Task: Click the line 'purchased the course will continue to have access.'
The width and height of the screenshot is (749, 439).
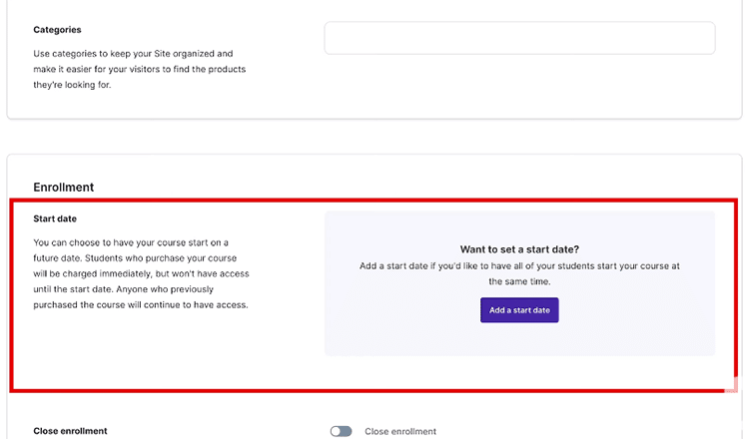Action: [140, 305]
